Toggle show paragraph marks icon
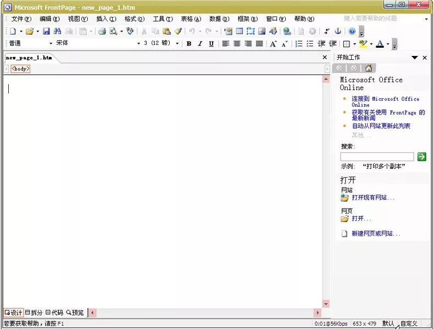Viewport: 434px width, 329px height. click(x=327, y=31)
